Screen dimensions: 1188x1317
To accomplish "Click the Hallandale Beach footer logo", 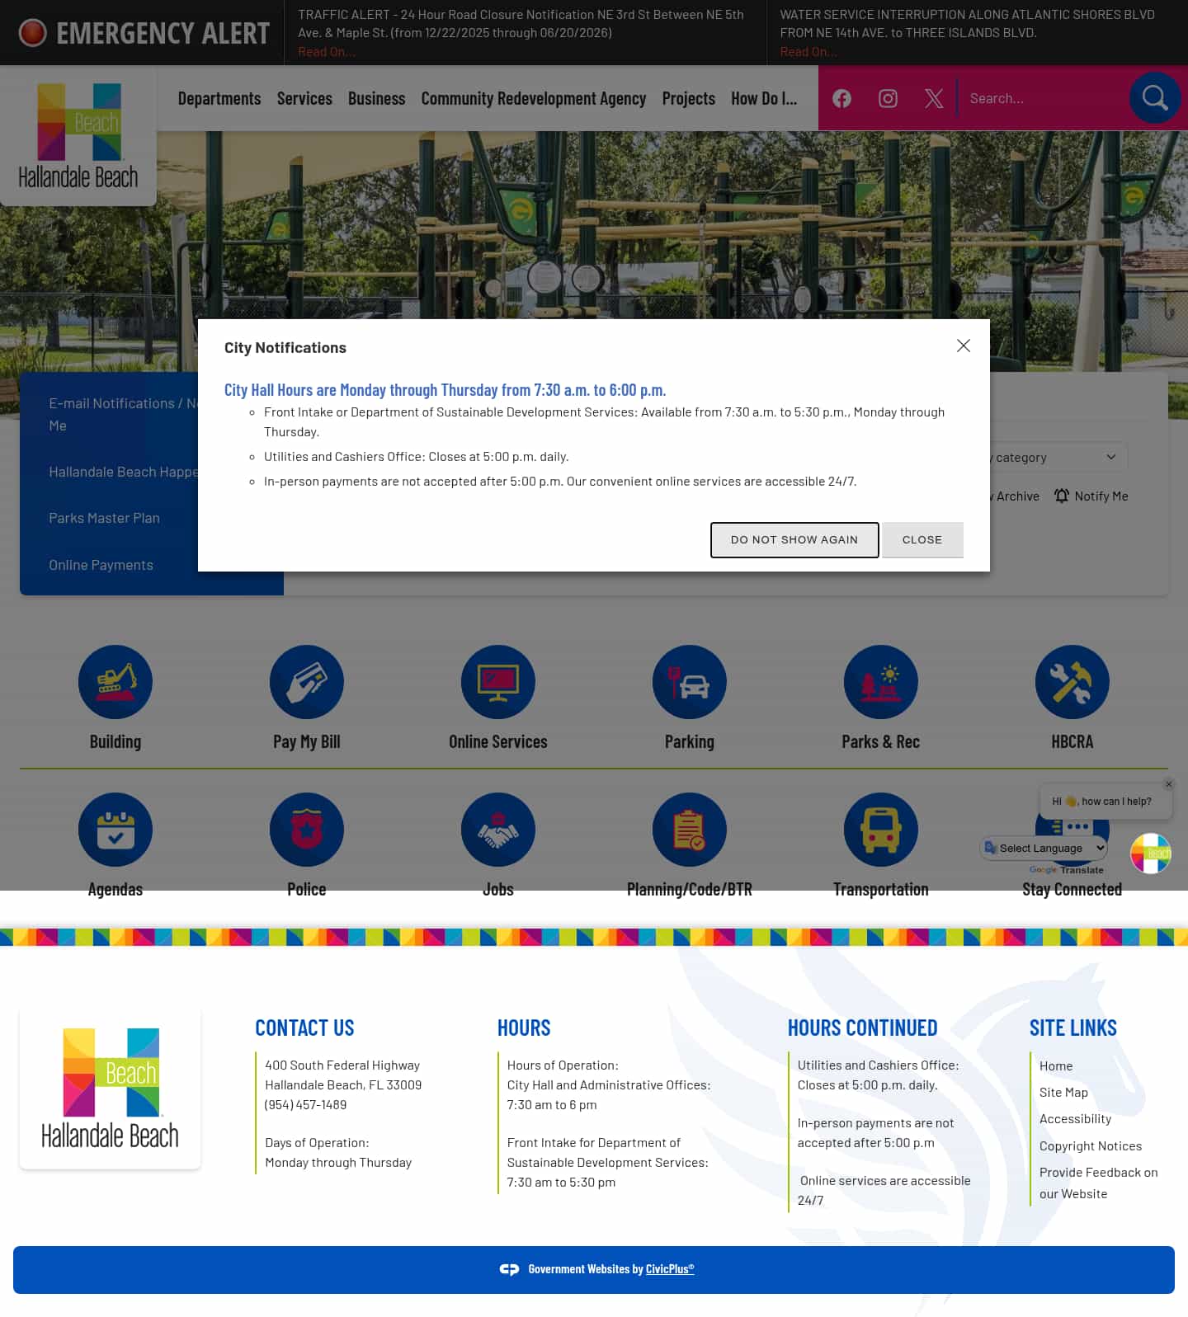I will click(x=110, y=1089).
